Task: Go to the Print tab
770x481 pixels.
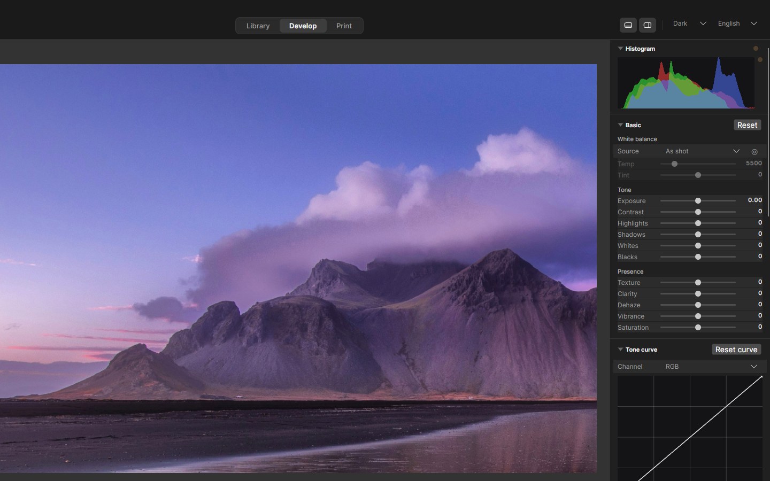Action: point(344,26)
